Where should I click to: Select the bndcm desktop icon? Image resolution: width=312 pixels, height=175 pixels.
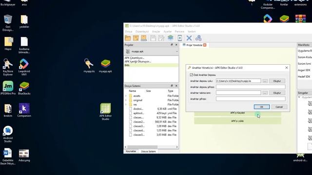pyautogui.click(x=8, y=110)
